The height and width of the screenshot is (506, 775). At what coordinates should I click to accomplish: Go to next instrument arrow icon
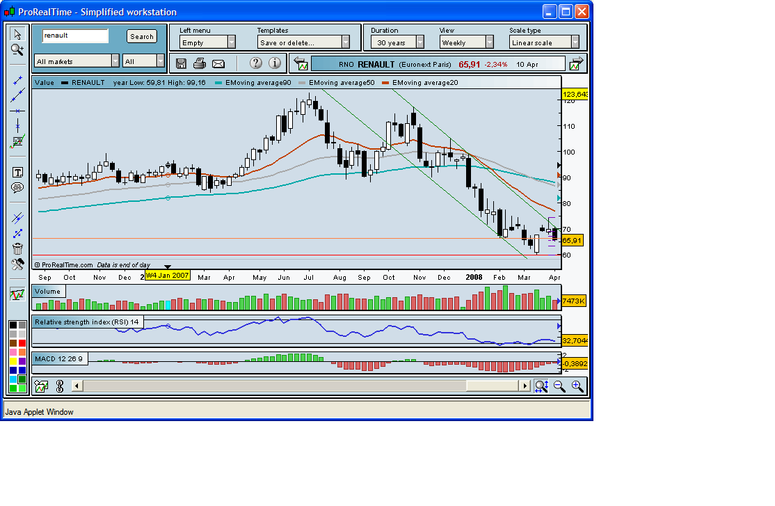pyautogui.click(x=576, y=63)
